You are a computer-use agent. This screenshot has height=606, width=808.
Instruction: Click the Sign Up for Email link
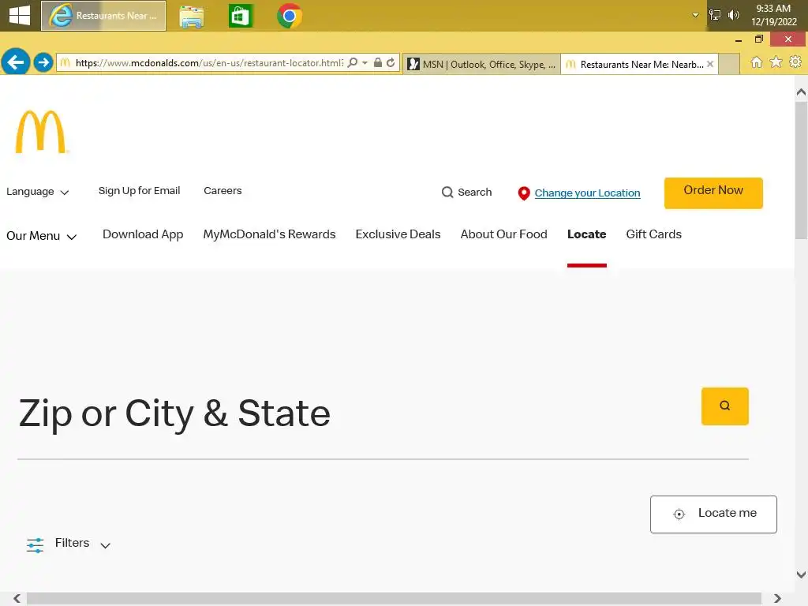click(139, 191)
